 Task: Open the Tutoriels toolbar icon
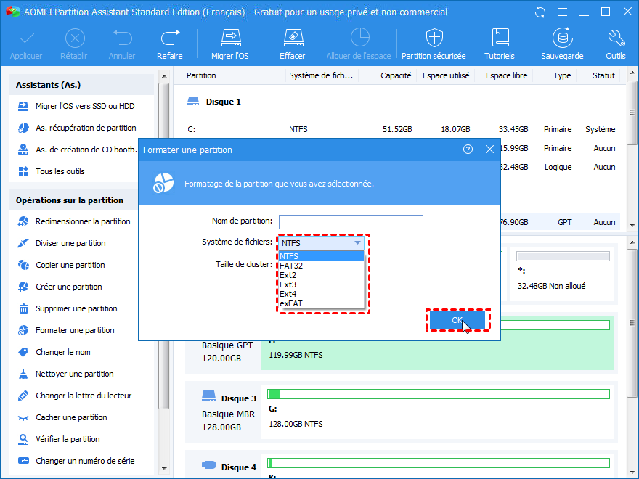[500, 44]
